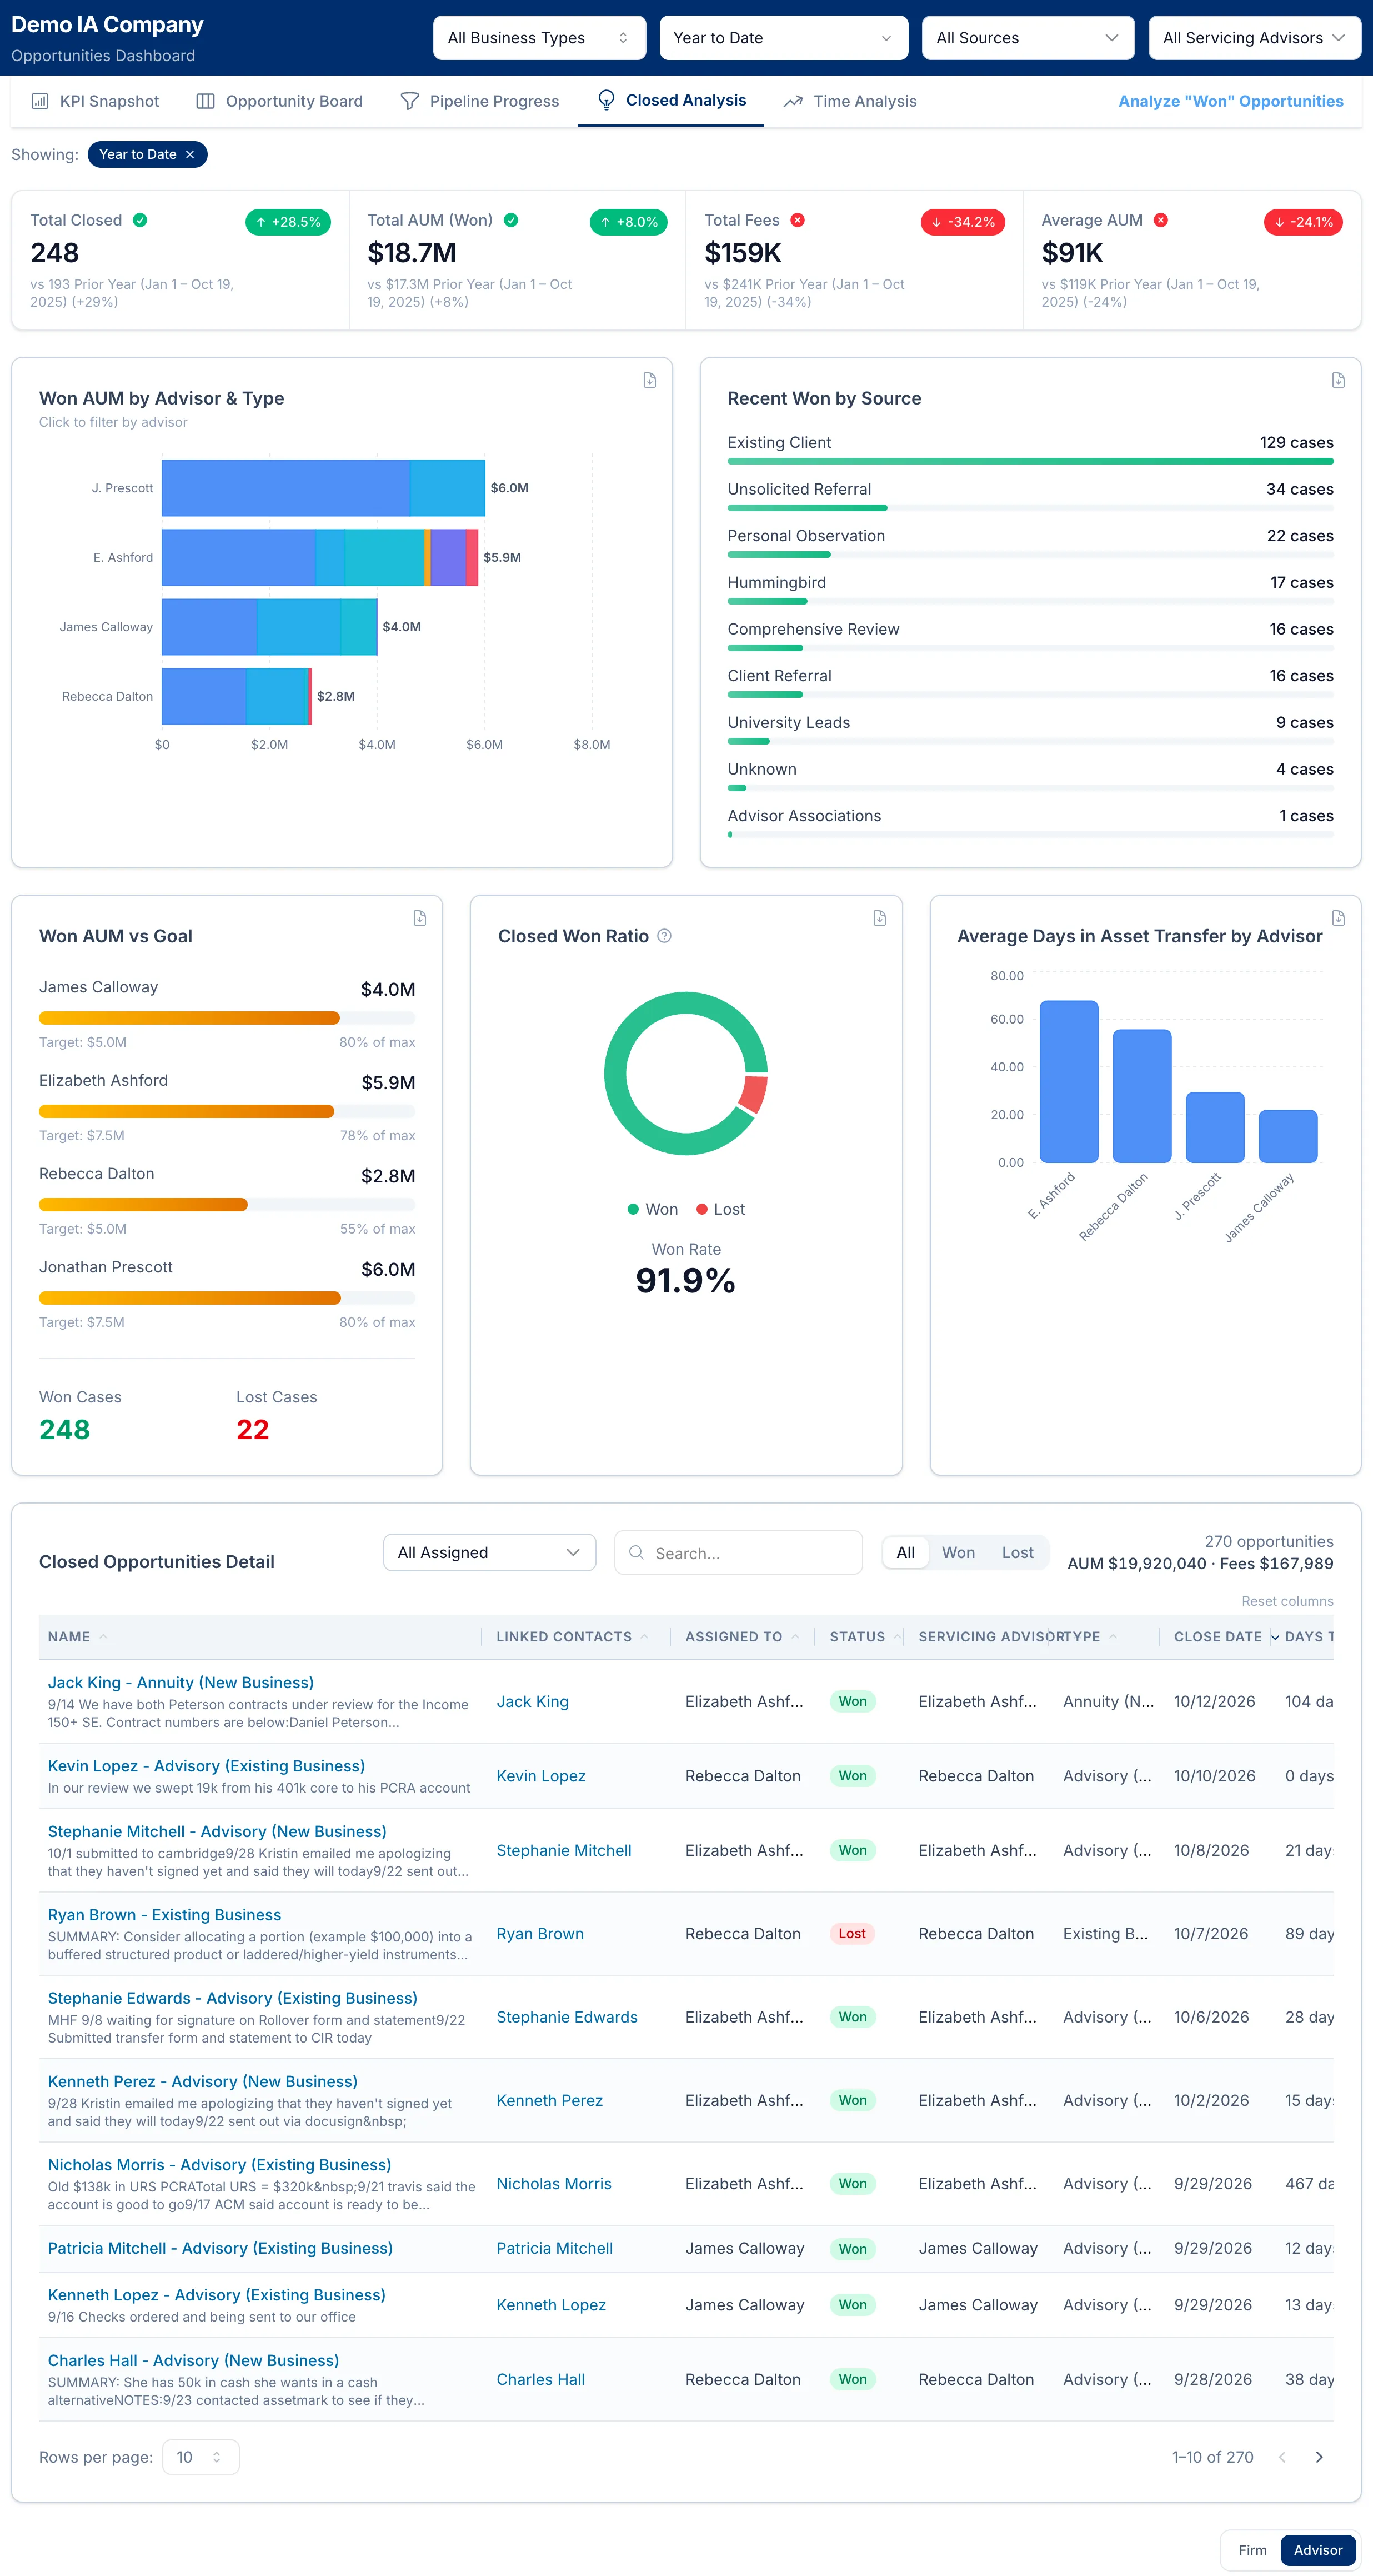Open the Closed Won Ratio help icon
This screenshot has width=1373, height=2576.
664,936
